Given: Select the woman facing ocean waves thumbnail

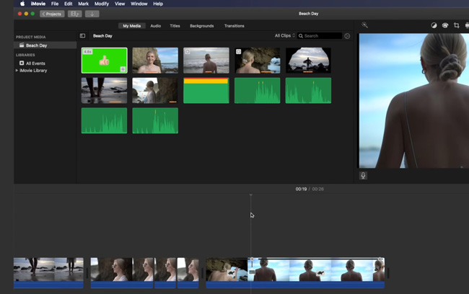Looking at the screenshot, I should (x=206, y=61).
